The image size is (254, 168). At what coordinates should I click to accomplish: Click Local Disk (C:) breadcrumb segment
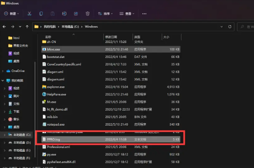pyautogui.click(x=70, y=27)
